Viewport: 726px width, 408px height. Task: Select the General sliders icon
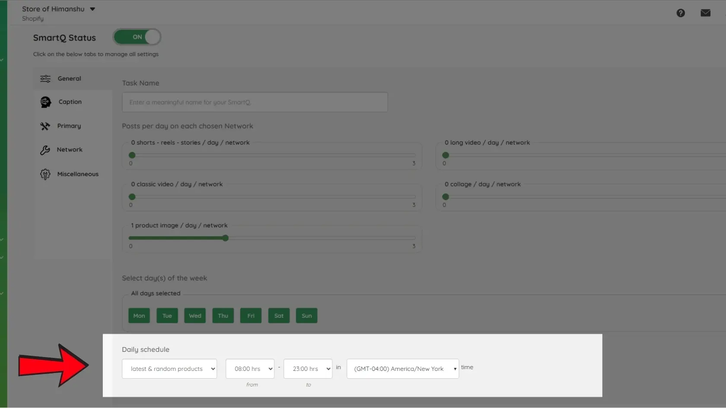pos(45,79)
